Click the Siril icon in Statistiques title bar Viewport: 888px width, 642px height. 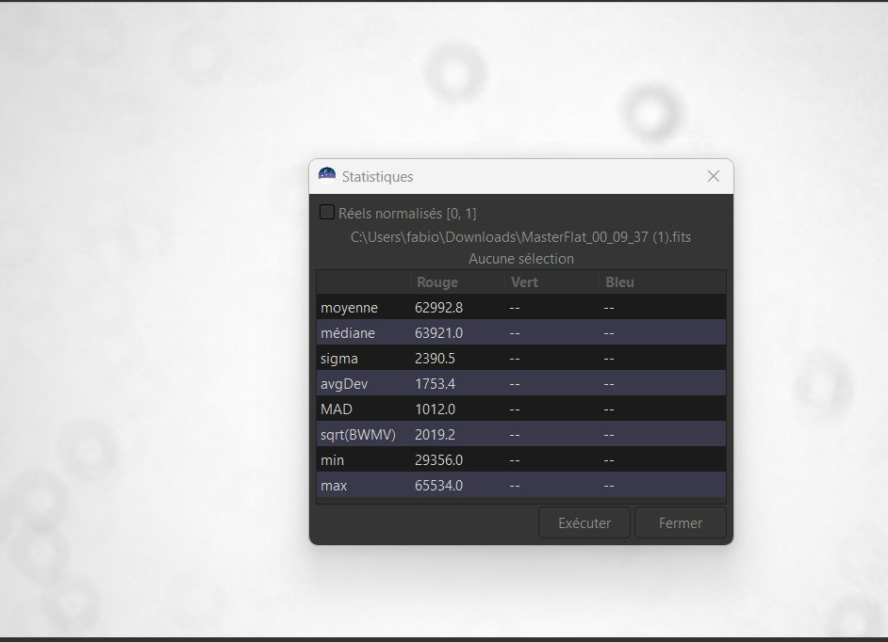(327, 176)
